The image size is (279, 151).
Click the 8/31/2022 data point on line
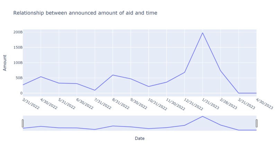112,75
